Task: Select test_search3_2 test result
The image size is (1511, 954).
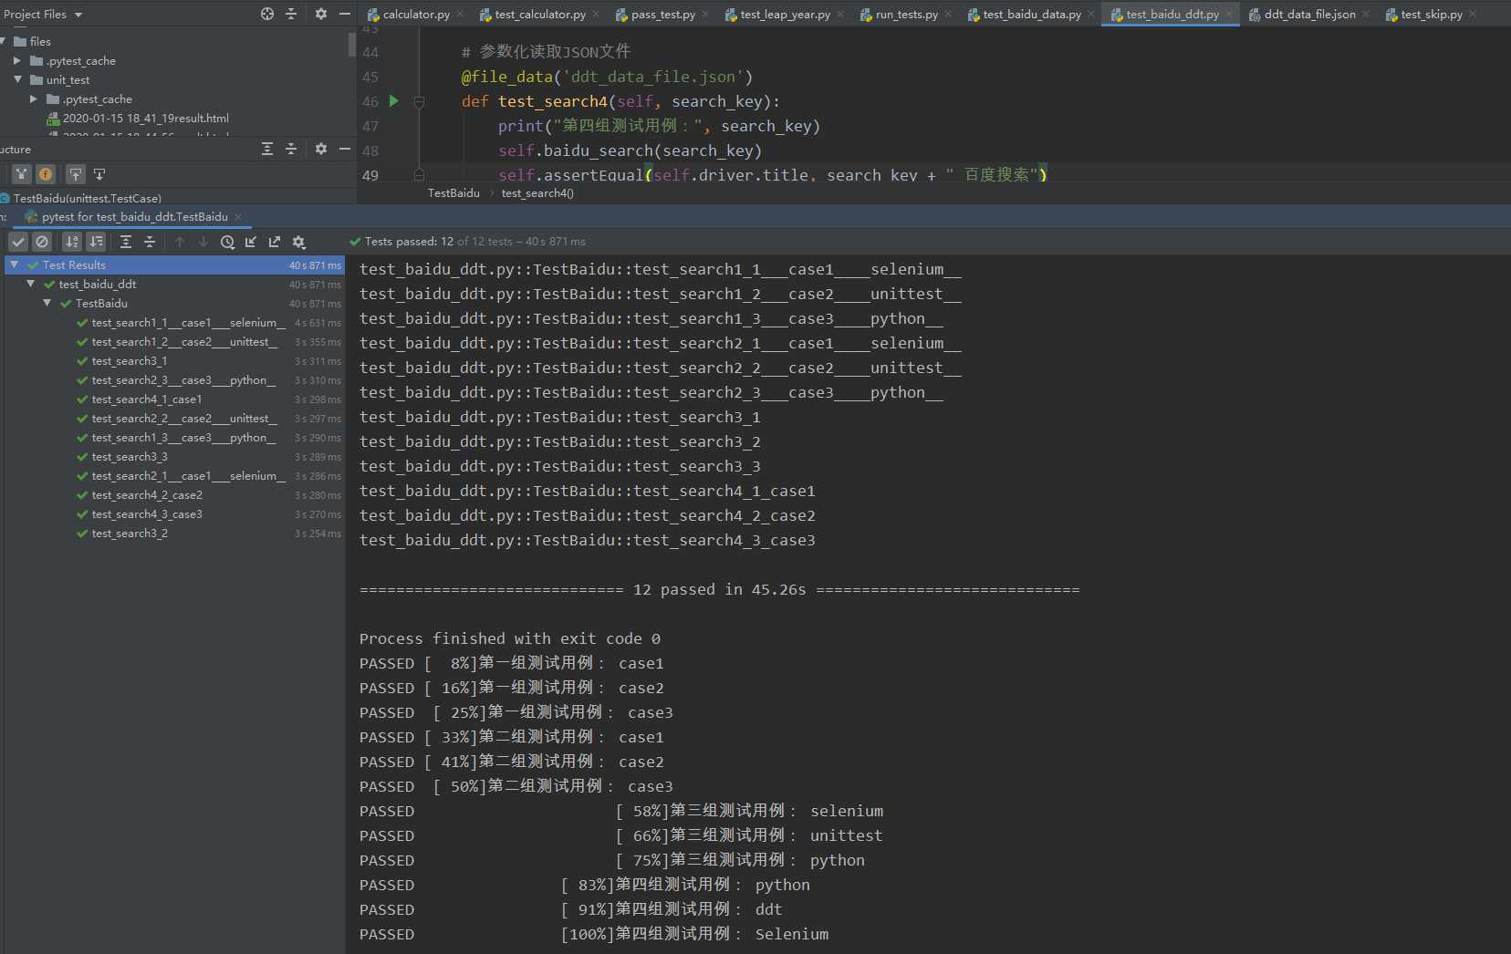Action: coord(130,533)
